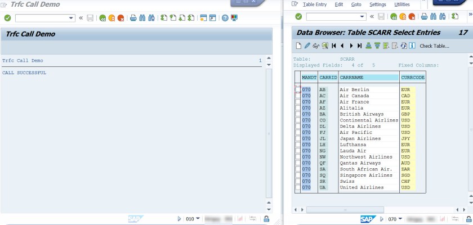Open Help question mark icon in Trfc Call Demo

(225, 18)
